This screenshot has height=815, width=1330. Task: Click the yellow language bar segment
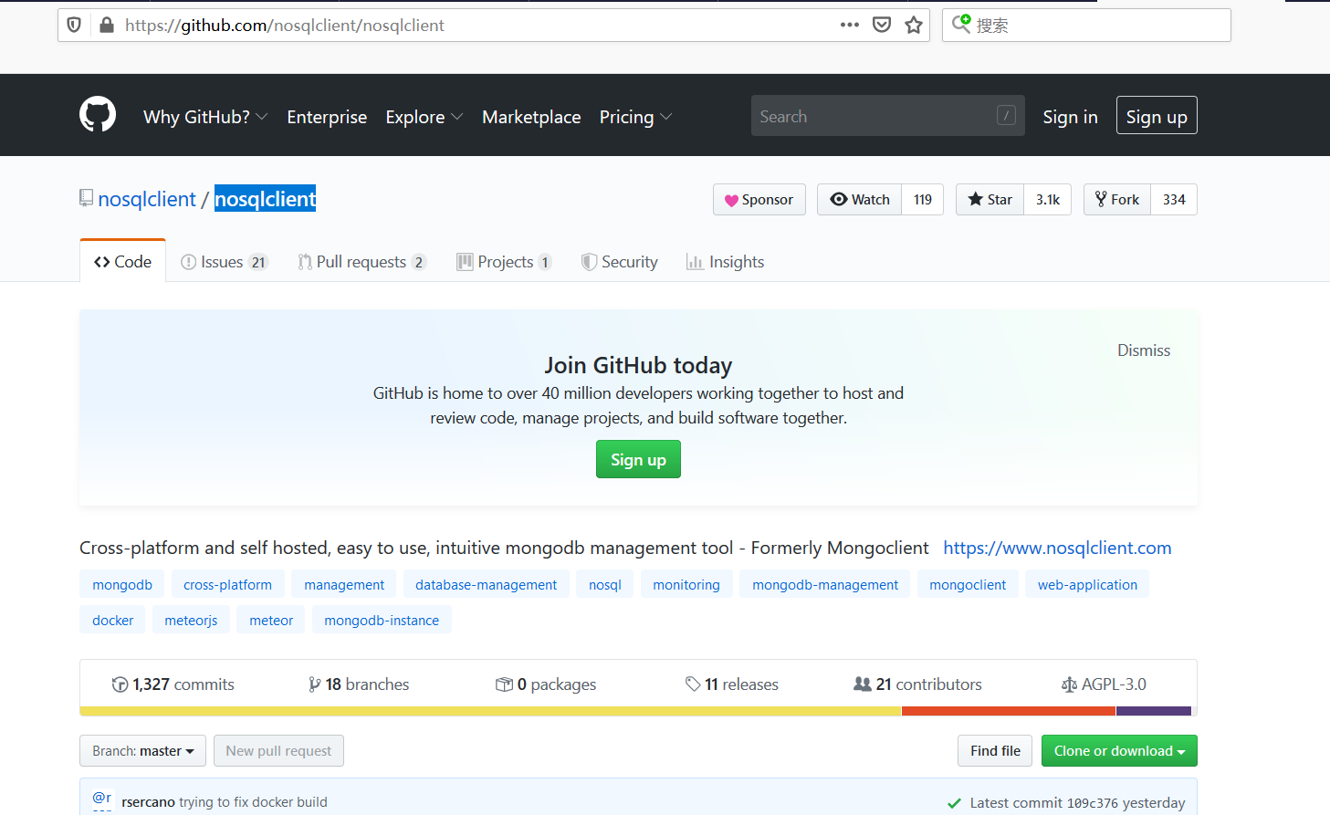click(x=491, y=711)
